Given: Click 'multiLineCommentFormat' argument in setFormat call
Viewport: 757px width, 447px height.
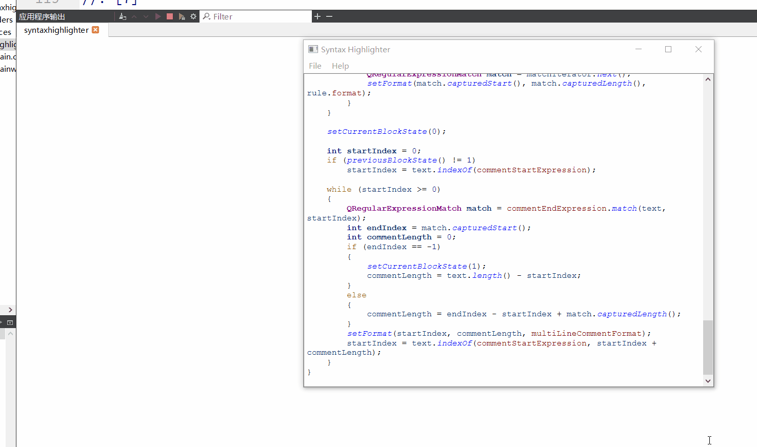Looking at the screenshot, I should [586, 334].
